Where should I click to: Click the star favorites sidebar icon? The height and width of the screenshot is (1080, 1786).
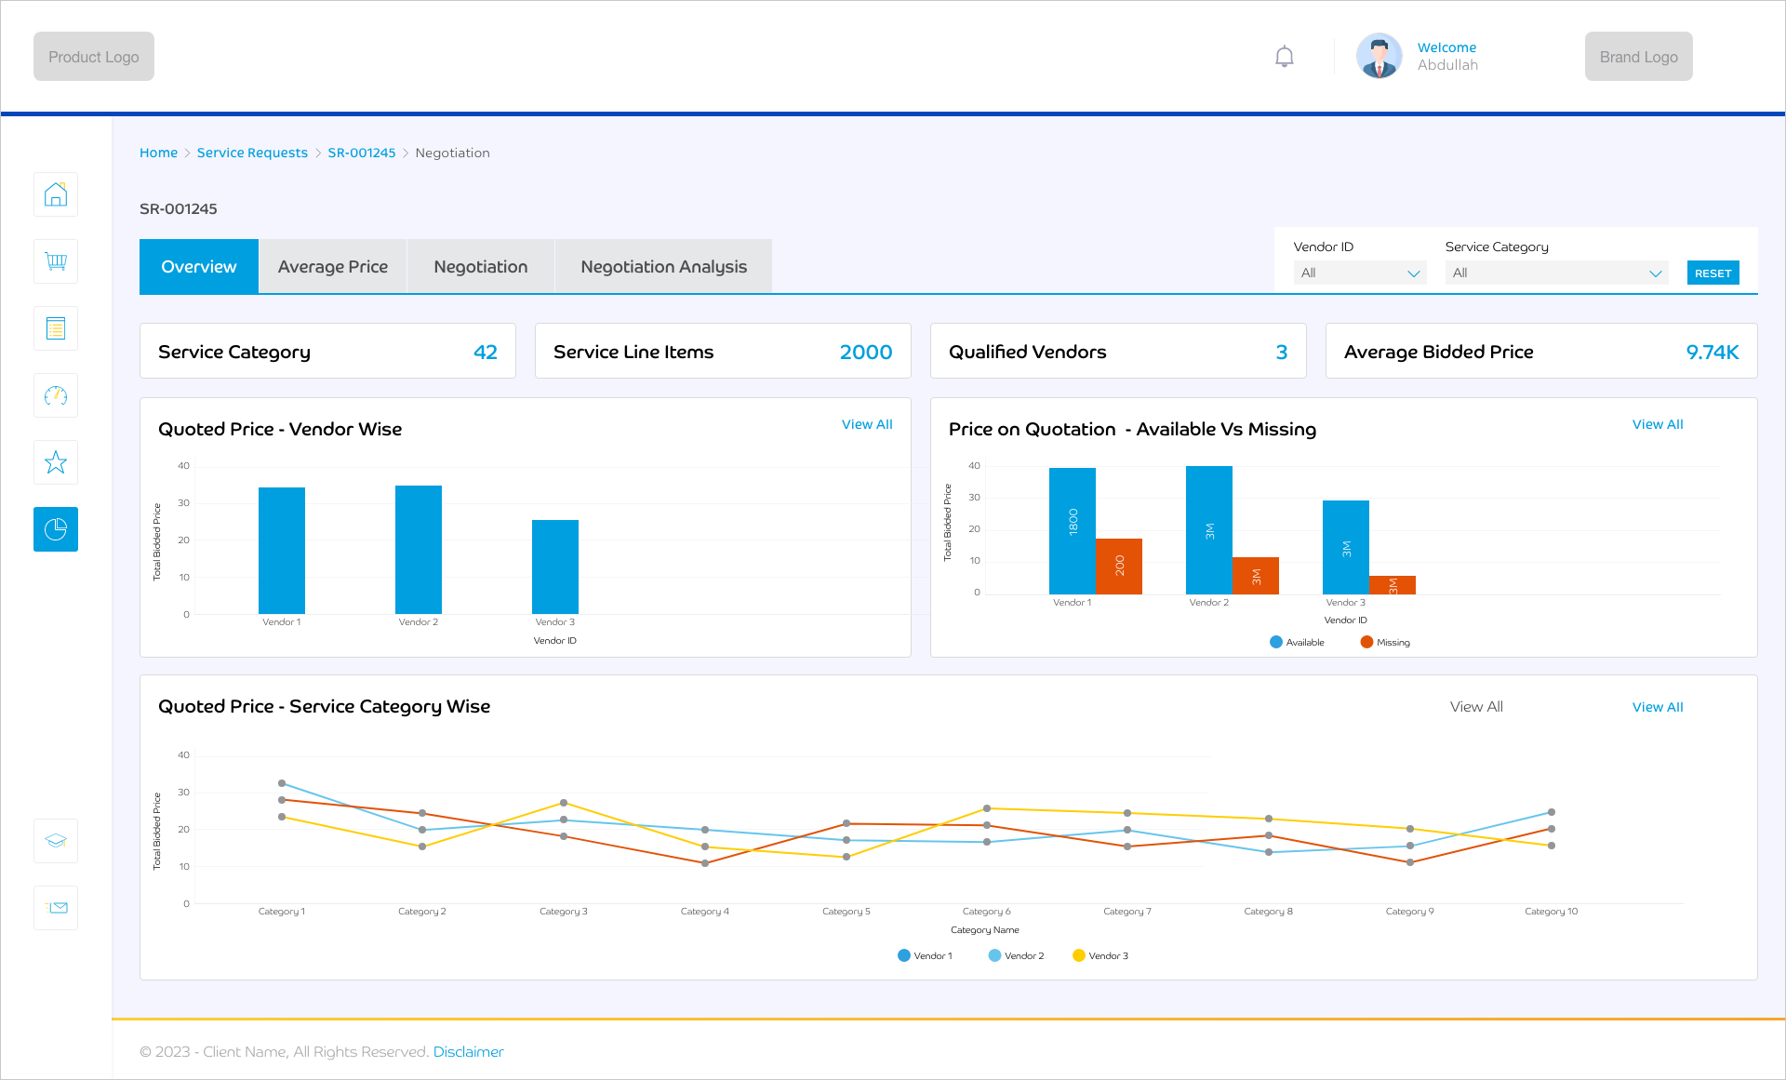point(56,462)
